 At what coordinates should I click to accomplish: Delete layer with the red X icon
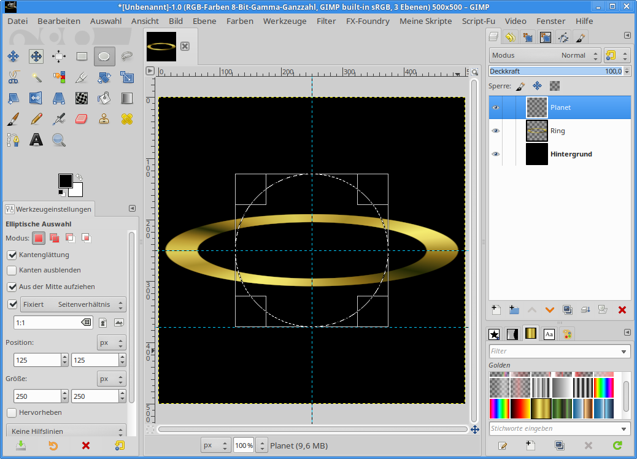(622, 310)
